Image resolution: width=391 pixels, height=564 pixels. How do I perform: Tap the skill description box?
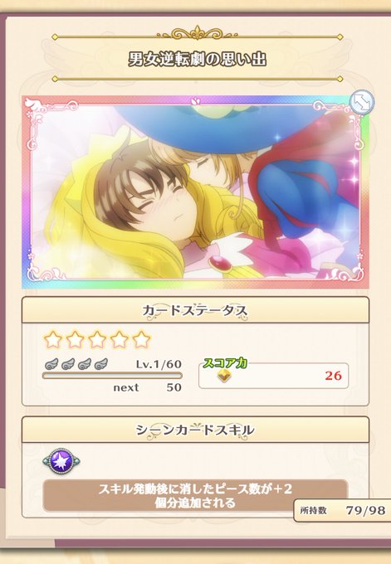tap(196, 496)
